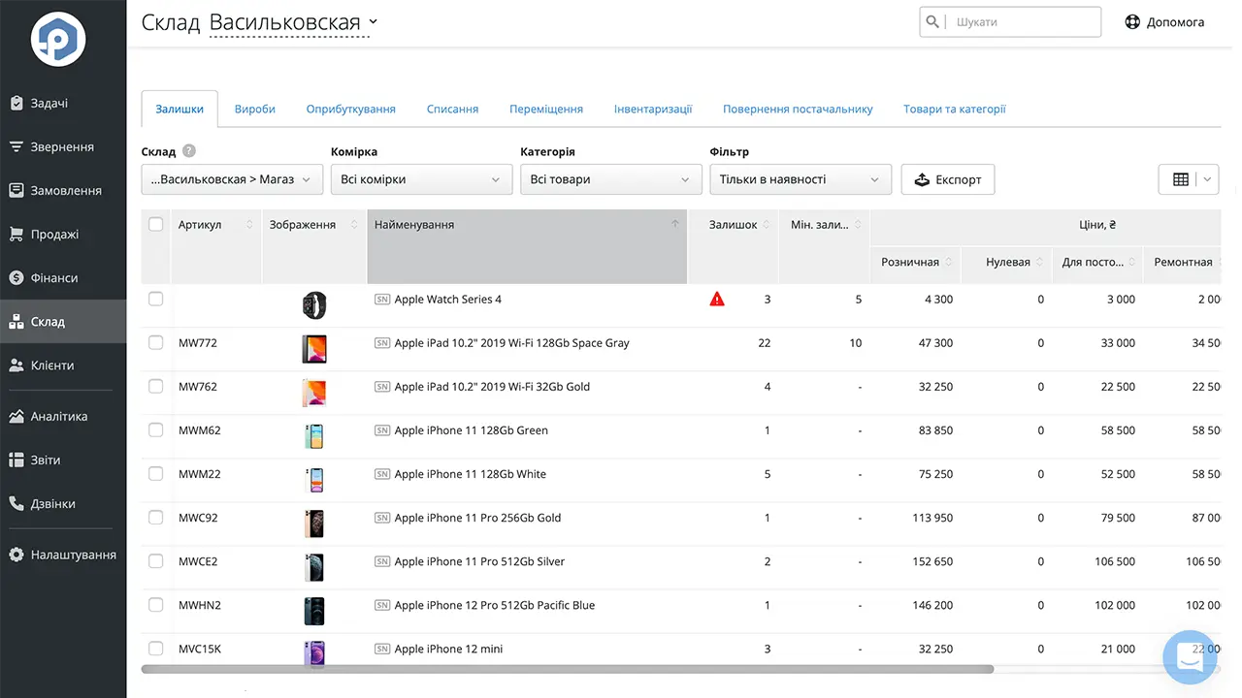Sort by Зображення column arrows
This screenshot has width=1242, height=698.
355,225
